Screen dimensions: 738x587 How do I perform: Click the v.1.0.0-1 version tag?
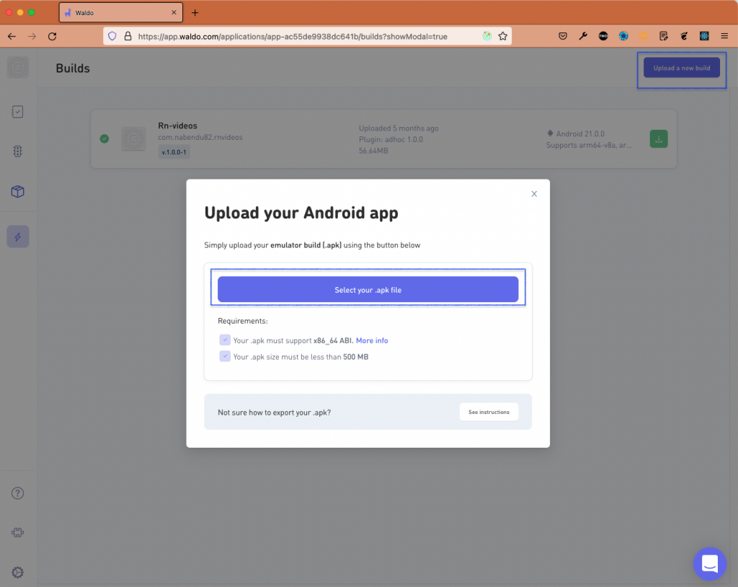pyautogui.click(x=174, y=152)
